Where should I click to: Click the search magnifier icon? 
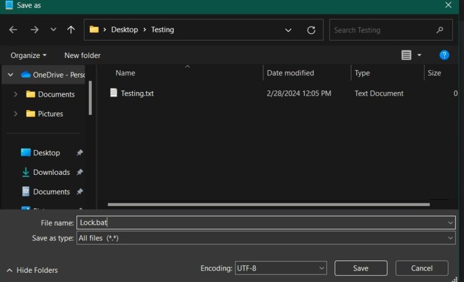[440, 30]
